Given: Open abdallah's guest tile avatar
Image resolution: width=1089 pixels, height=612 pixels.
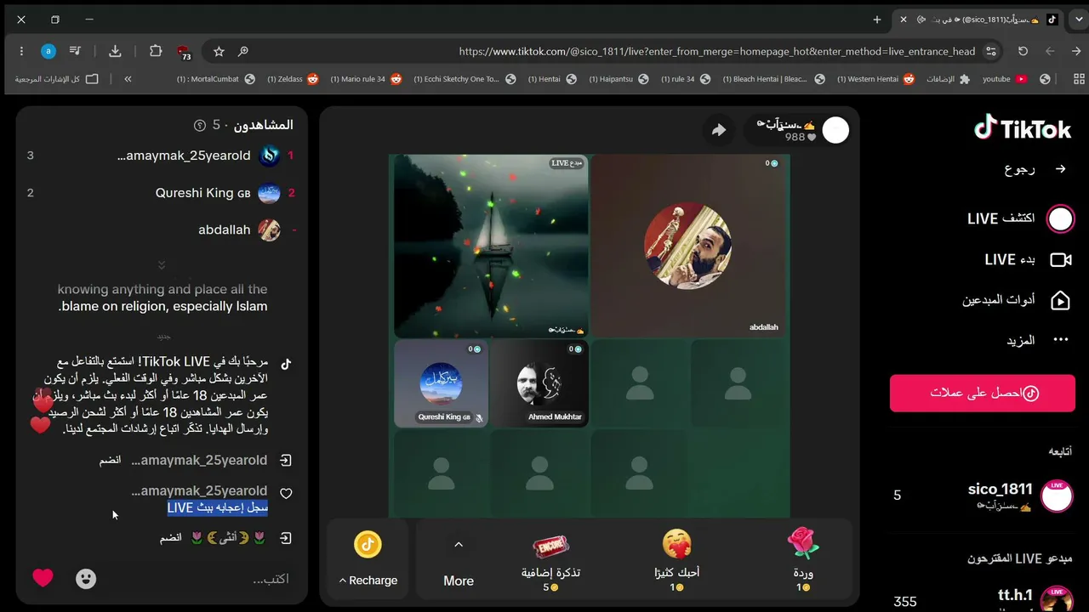Looking at the screenshot, I should (x=687, y=246).
